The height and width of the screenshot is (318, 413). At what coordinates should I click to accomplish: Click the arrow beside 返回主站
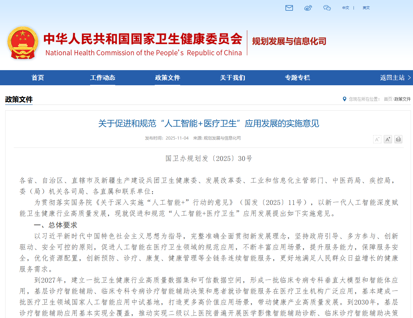(x=409, y=78)
